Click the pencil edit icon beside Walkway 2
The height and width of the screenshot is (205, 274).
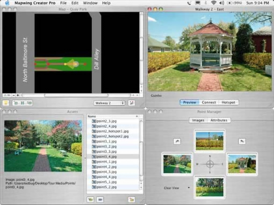click(x=131, y=103)
